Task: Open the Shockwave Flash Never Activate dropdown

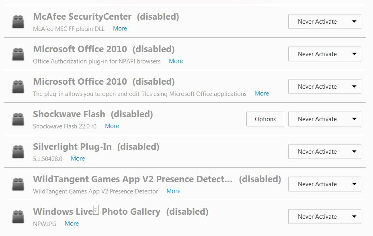Action: tap(324, 119)
